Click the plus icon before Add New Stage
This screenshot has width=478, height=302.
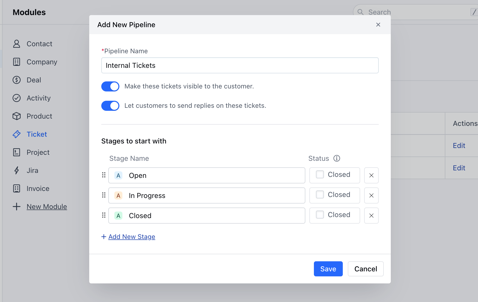[x=104, y=237]
